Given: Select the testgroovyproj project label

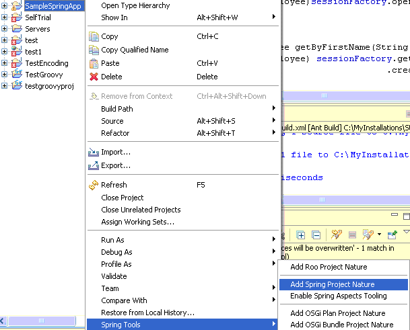Looking at the screenshot, I should (49, 86).
